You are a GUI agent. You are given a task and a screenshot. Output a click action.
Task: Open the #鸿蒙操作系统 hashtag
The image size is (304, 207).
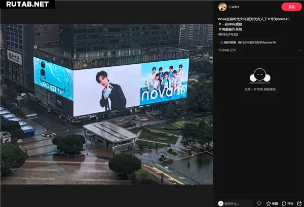click(x=231, y=29)
